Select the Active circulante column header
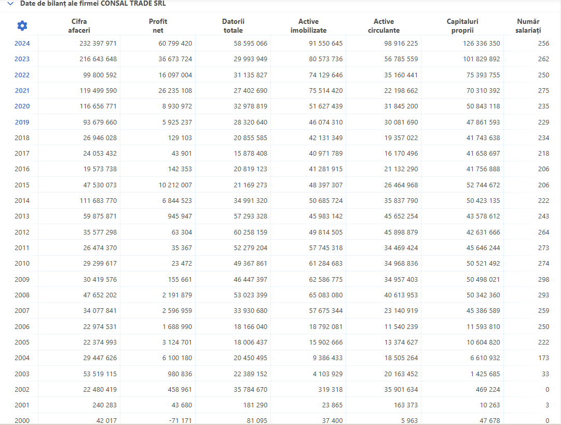 click(x=384, y=26)
